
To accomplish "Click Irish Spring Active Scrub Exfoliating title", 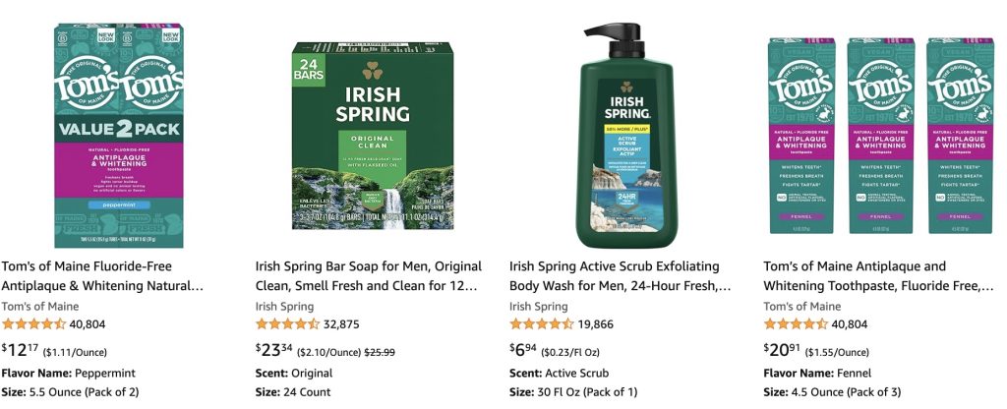I will (620, 276).
